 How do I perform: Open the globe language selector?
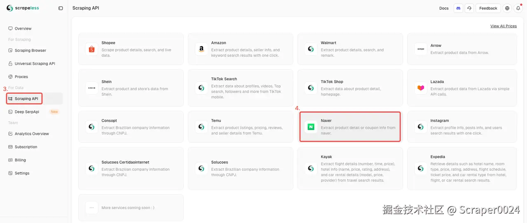507,8
